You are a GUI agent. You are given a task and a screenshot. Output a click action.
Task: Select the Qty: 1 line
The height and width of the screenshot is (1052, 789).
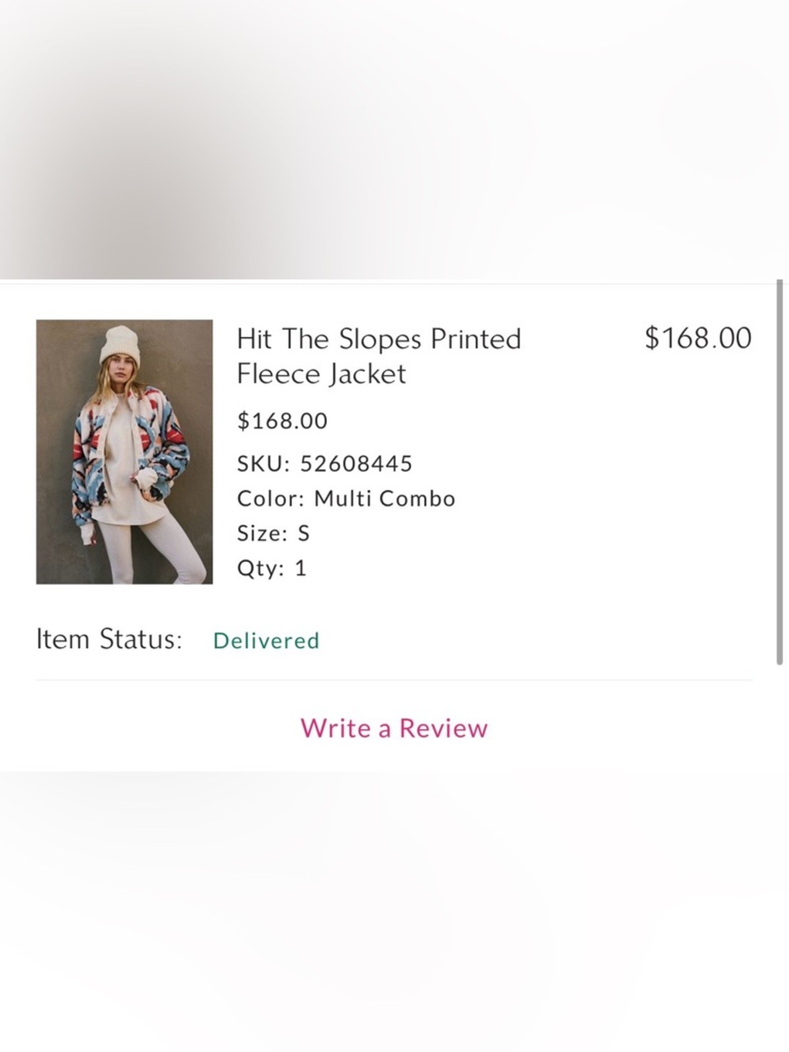(271, 567)
